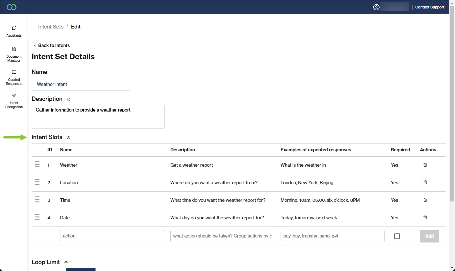Open the user account profile icon
The width and height of the screenshot is (455, 271).
pos(376,7)
